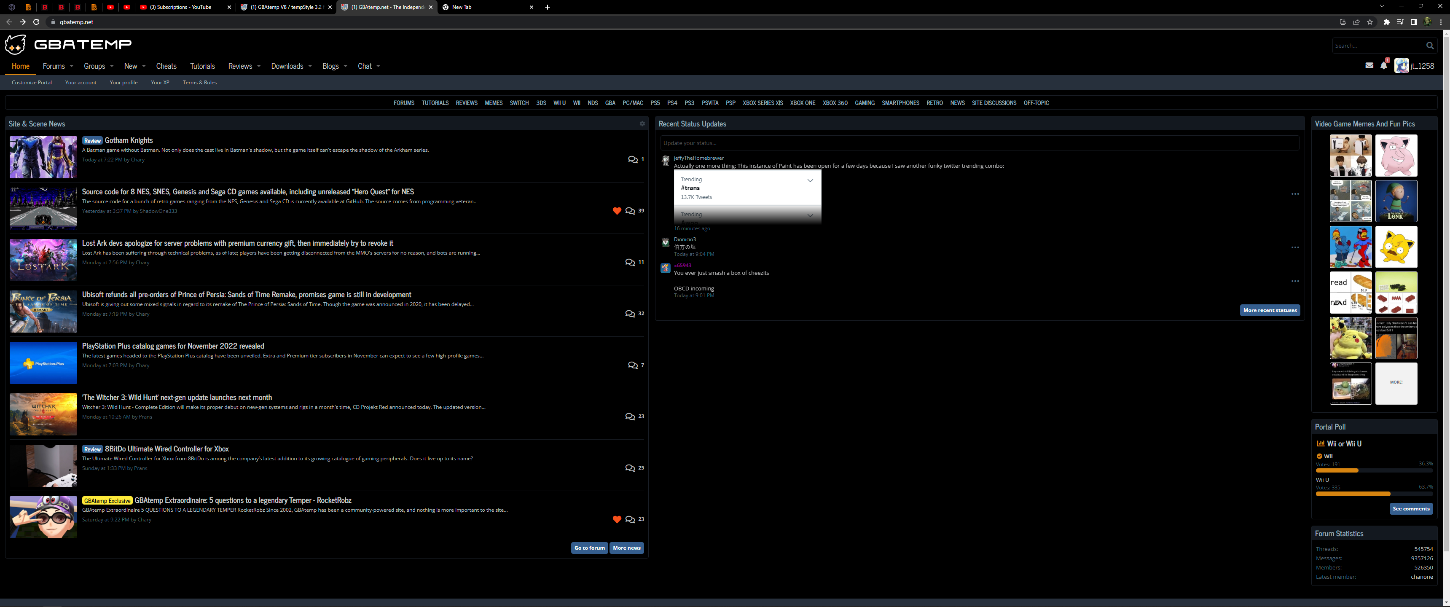Screen dimensions: 1450x607
Task: Expand the Groups dropdown arrow
Action: (112, 66)
